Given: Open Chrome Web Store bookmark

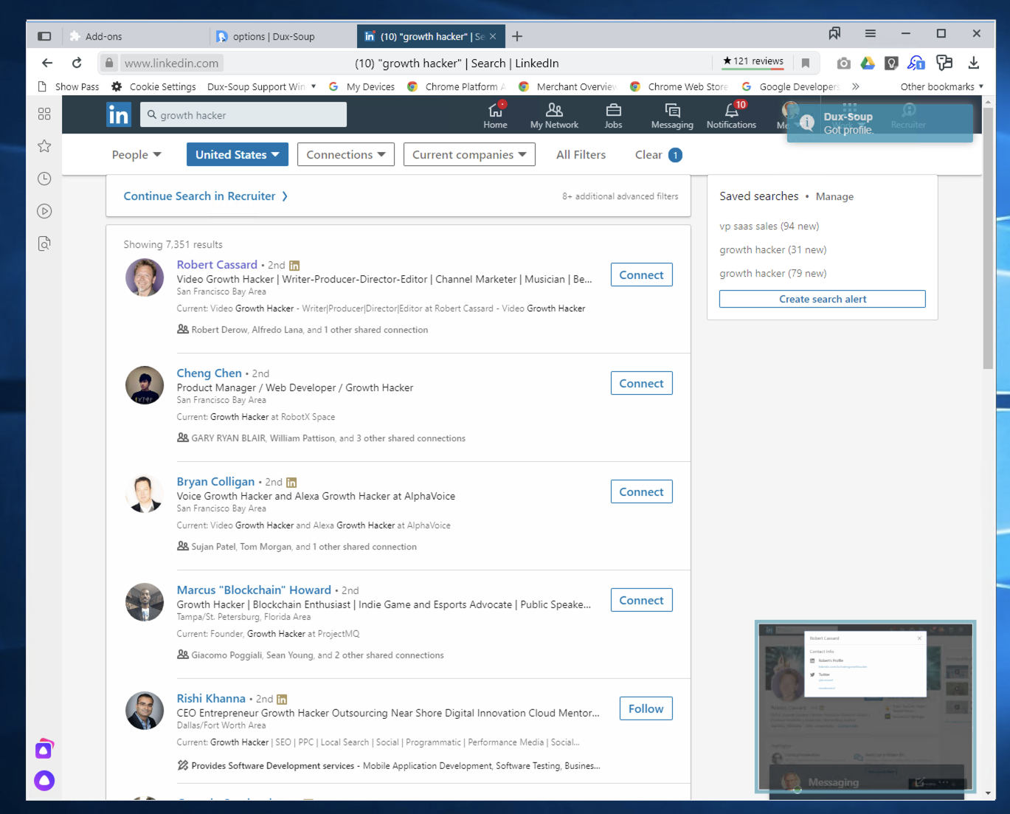Looking at the screenshot, I should click(679, 86).
